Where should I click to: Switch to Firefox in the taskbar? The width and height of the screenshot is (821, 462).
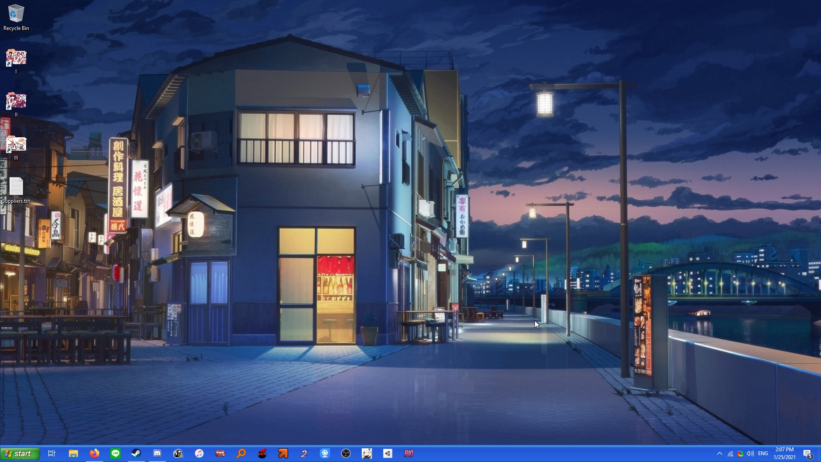[95, 453]
